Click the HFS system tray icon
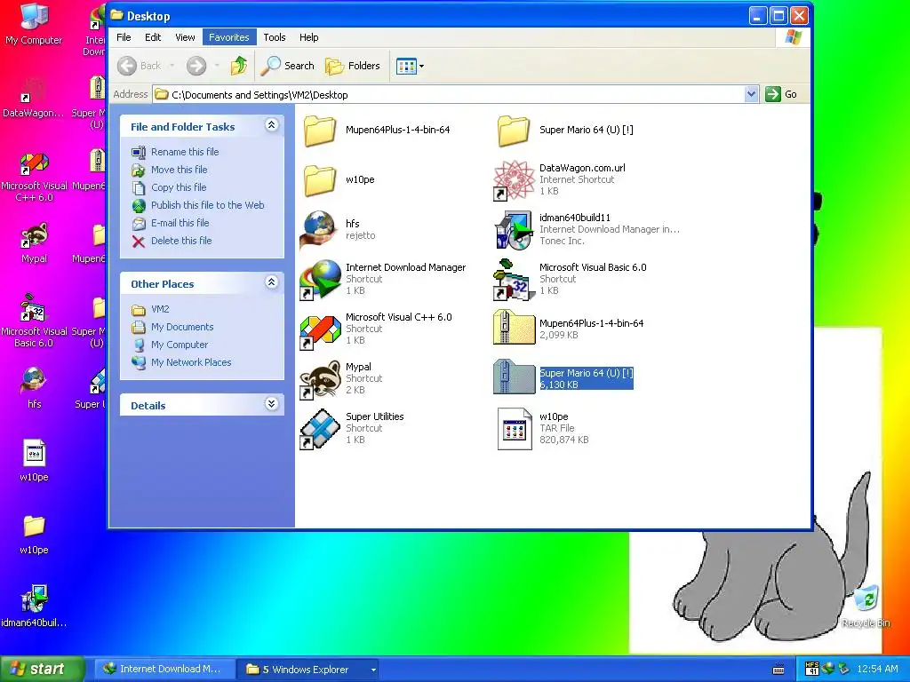 (x=812, y=669)
